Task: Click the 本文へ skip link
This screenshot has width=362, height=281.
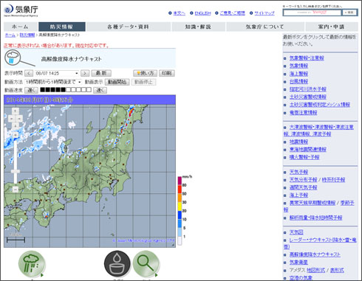Action: [x=179, y=13]
